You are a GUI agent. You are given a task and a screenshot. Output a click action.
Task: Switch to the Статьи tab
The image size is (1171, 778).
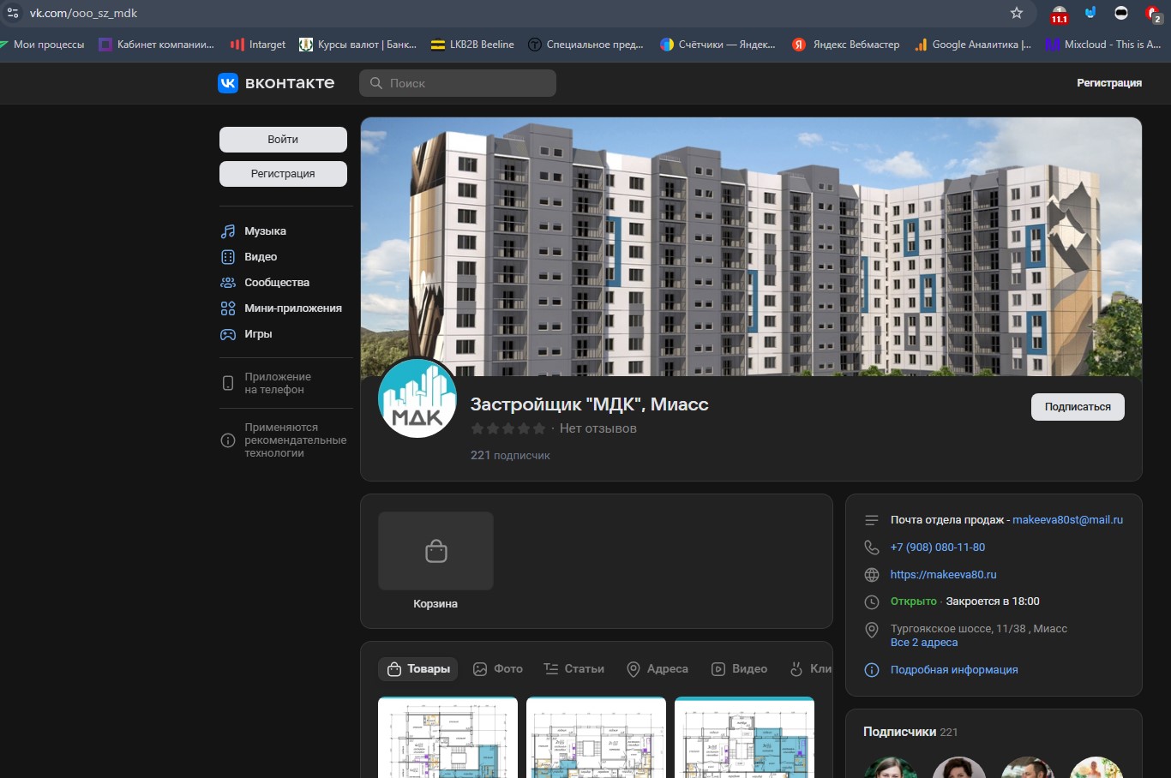click(574, 669)
